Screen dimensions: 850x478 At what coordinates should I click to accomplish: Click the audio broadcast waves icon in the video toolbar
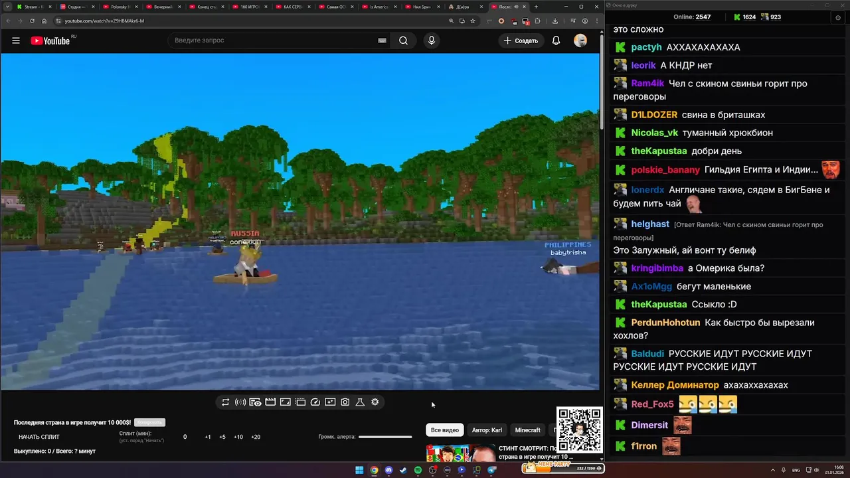240,402
